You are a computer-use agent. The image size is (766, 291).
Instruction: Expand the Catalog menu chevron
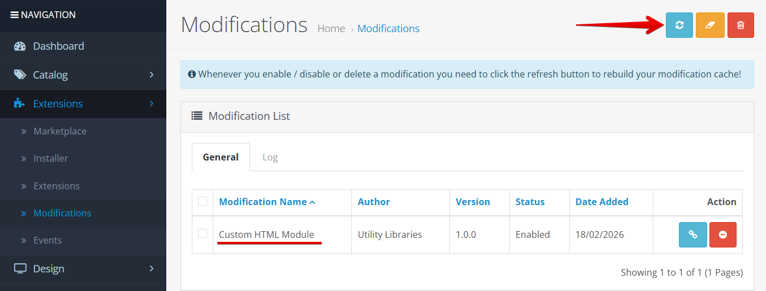coord(152,75)
